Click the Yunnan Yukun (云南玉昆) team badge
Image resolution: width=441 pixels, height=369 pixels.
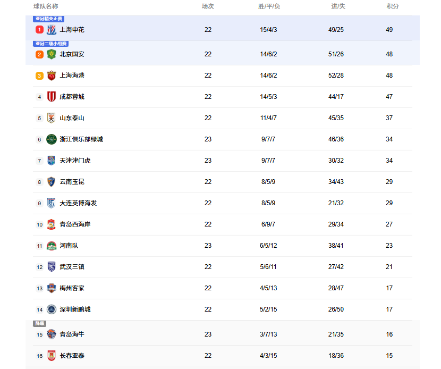[52, 182]
